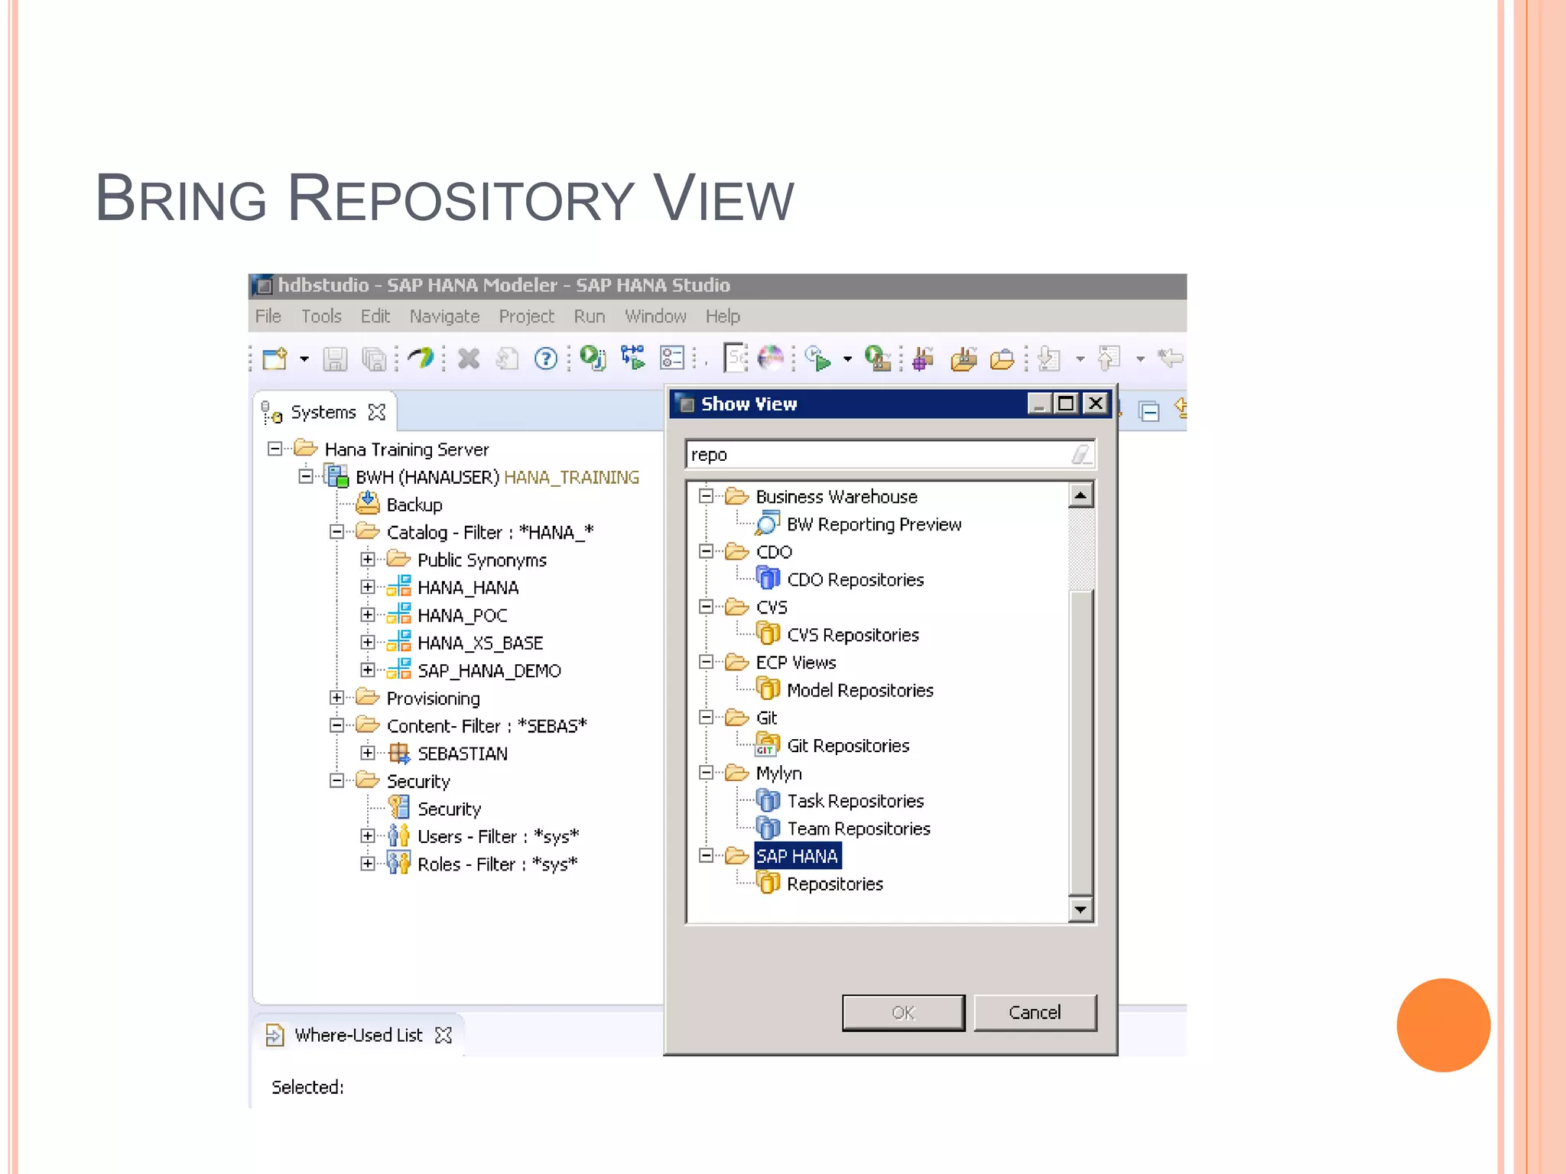Screen dimensions: 1566x1174
Task: Select Model Repositories in Show View
Action: click(860, 690)
